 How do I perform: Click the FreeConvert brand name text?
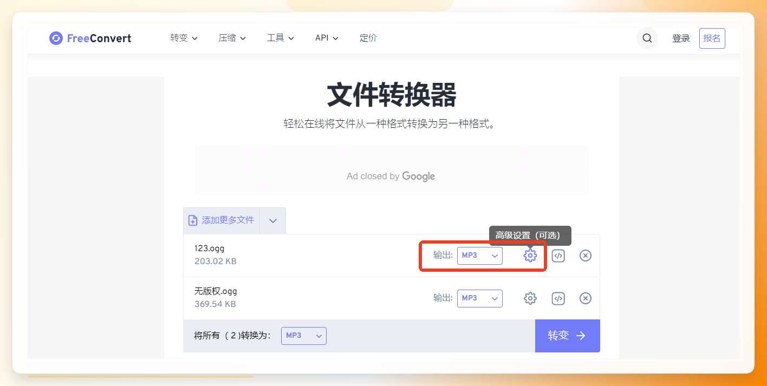coord(99,38)
